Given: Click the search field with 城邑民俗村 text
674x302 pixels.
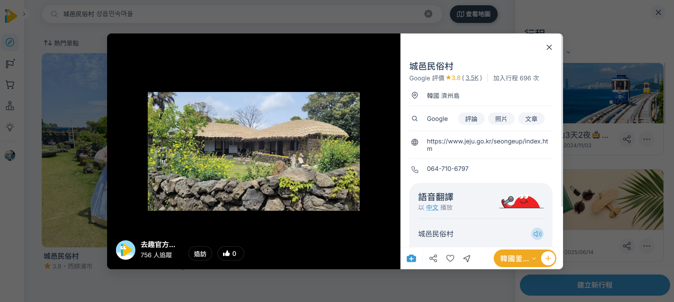Looking at the screenshot, I should [x=242, y=14].
